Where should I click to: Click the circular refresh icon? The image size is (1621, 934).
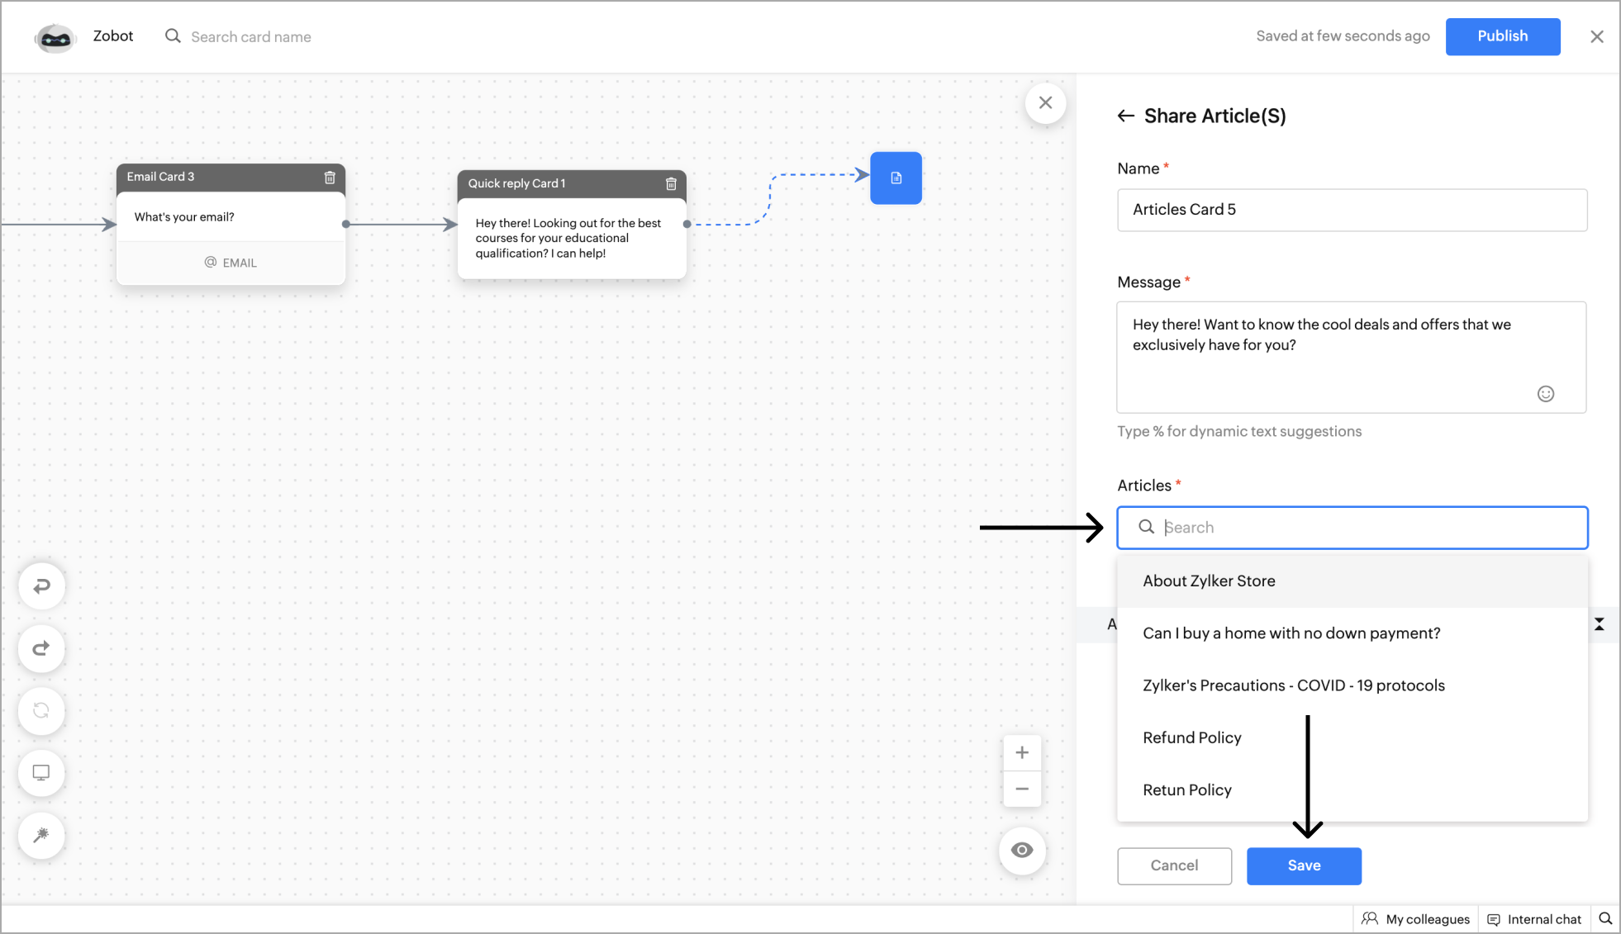pos(41,710)
